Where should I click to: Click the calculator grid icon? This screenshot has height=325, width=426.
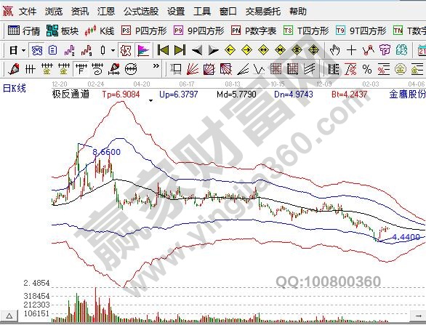[276, 69]
